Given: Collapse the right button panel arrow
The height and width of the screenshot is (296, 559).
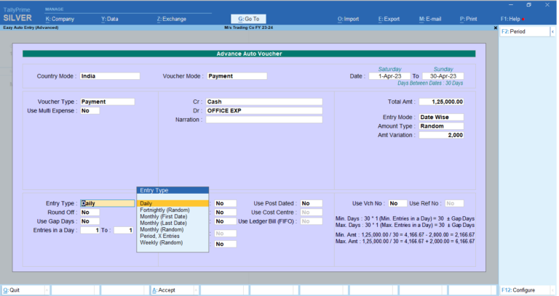Looking at the screenshot, I should (553, 31).
